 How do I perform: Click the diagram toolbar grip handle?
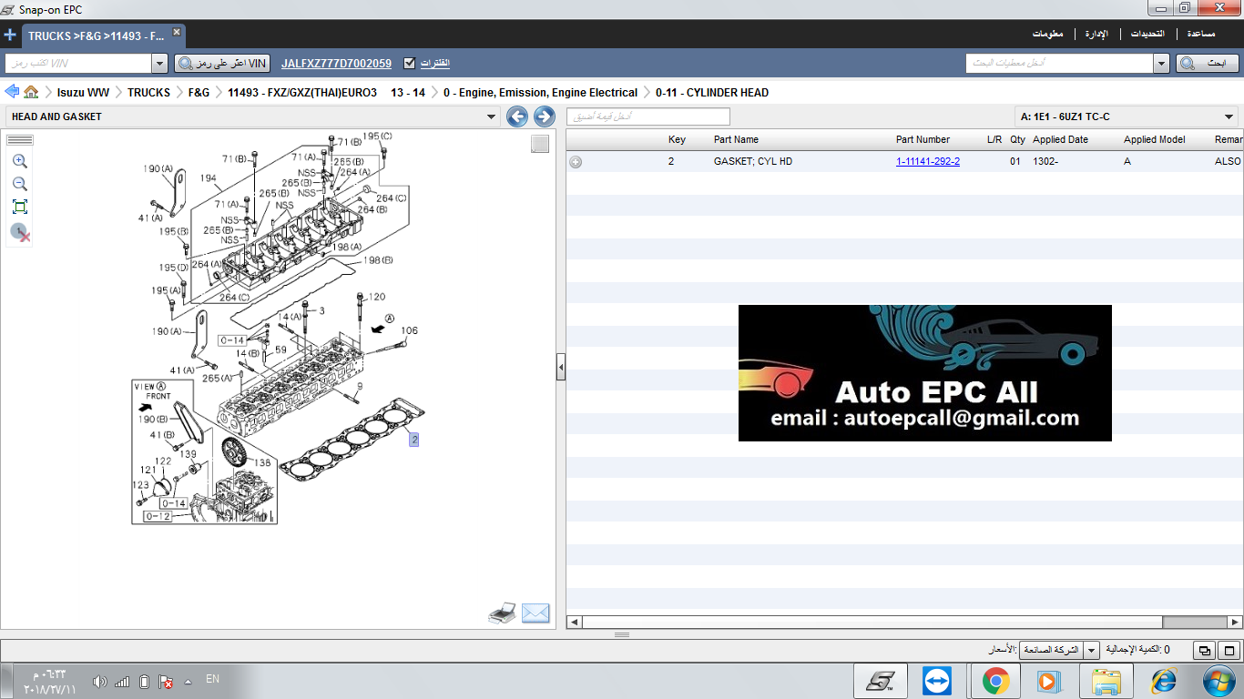pos(20,140)
